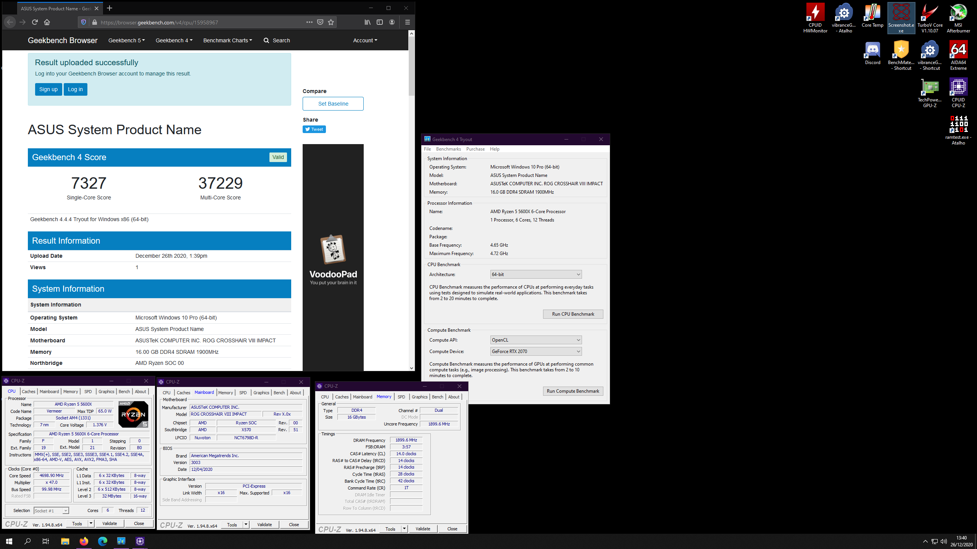Open Firefox account icon in toolbar
This screenshot has width=977, height=549.
pyautogui.click(x=392, y=22)
